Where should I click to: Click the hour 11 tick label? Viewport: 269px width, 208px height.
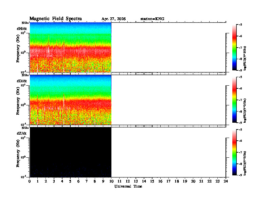coord(120,181)
